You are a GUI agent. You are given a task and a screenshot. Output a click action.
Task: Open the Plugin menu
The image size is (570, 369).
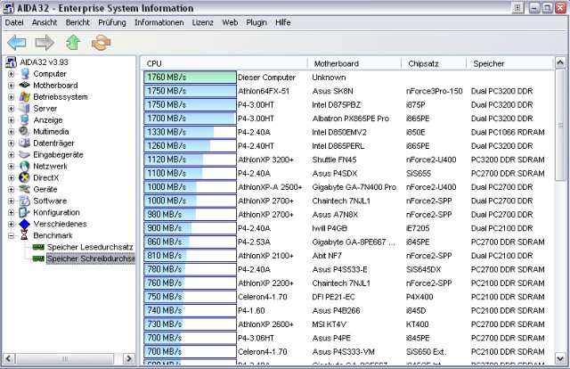(256, 22)
